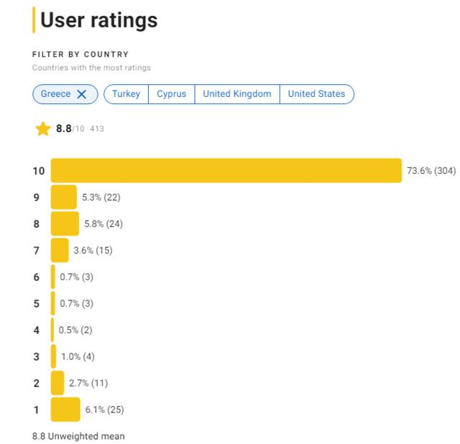Click the 1-star rating bar
The image size is (460, 444).
65,410
